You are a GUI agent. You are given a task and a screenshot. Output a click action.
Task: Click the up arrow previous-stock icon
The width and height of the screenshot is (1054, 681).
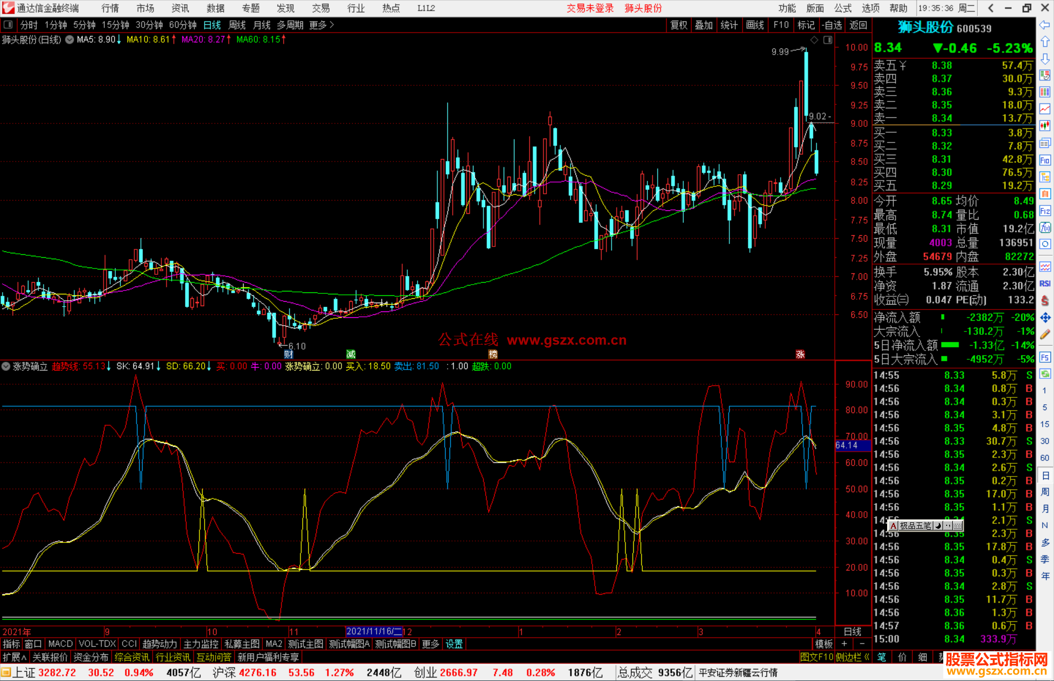pos(1045,42)
